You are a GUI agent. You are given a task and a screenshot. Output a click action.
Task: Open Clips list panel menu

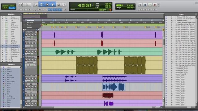click(x=196, y=14)
